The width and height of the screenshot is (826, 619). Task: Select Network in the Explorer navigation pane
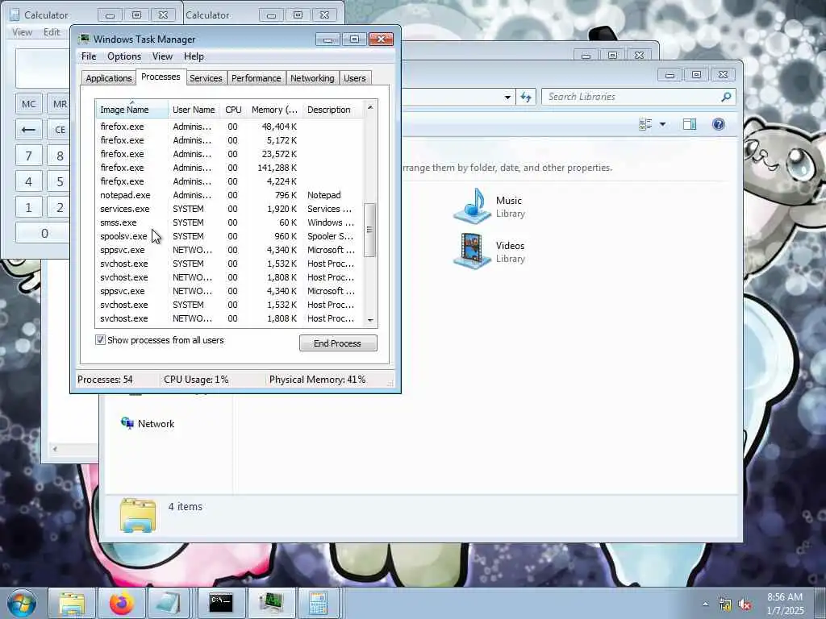point(148,424)
